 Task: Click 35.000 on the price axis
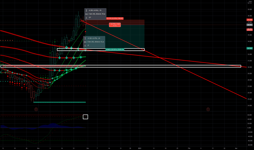[x=250, y=35]
